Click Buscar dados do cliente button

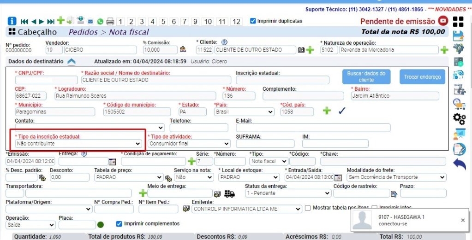pos(366,76)
